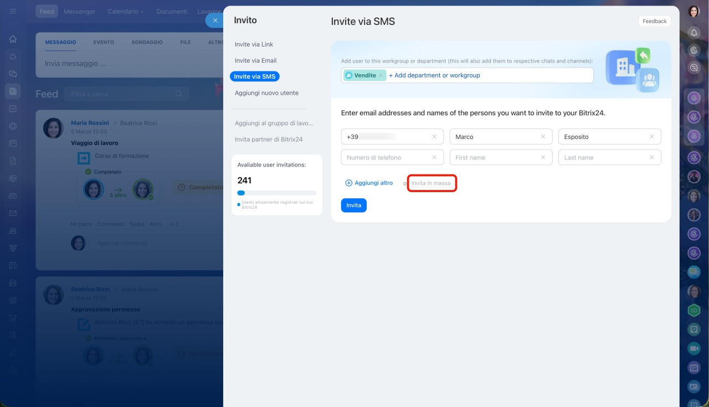Viewport: 709px width, 407px height.
Task: Open the notifications bell
Action: point(694,33)
